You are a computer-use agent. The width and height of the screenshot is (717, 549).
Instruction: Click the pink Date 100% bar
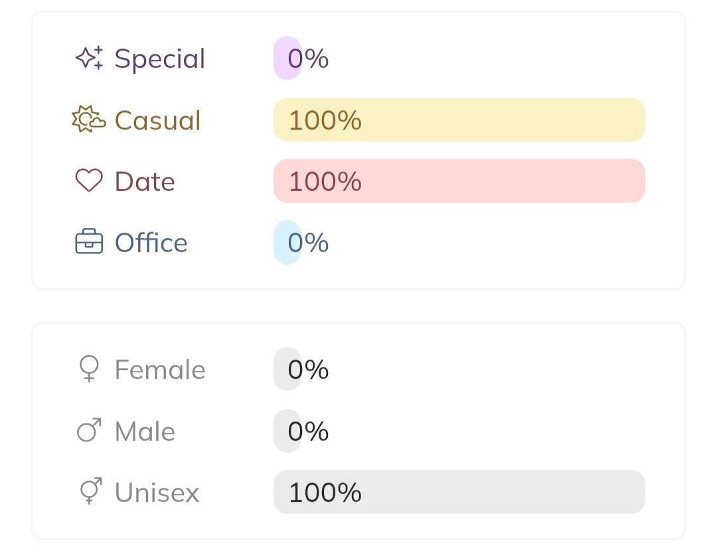pyautogui.click(x=459, y=181)
